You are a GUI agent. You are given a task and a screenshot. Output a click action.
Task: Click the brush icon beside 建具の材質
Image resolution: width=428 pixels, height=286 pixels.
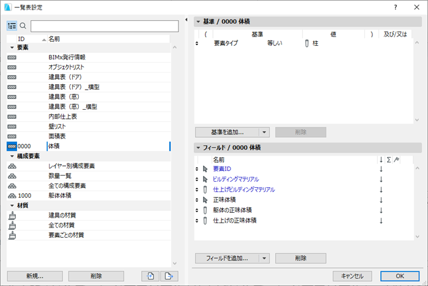tap(12, 215)
